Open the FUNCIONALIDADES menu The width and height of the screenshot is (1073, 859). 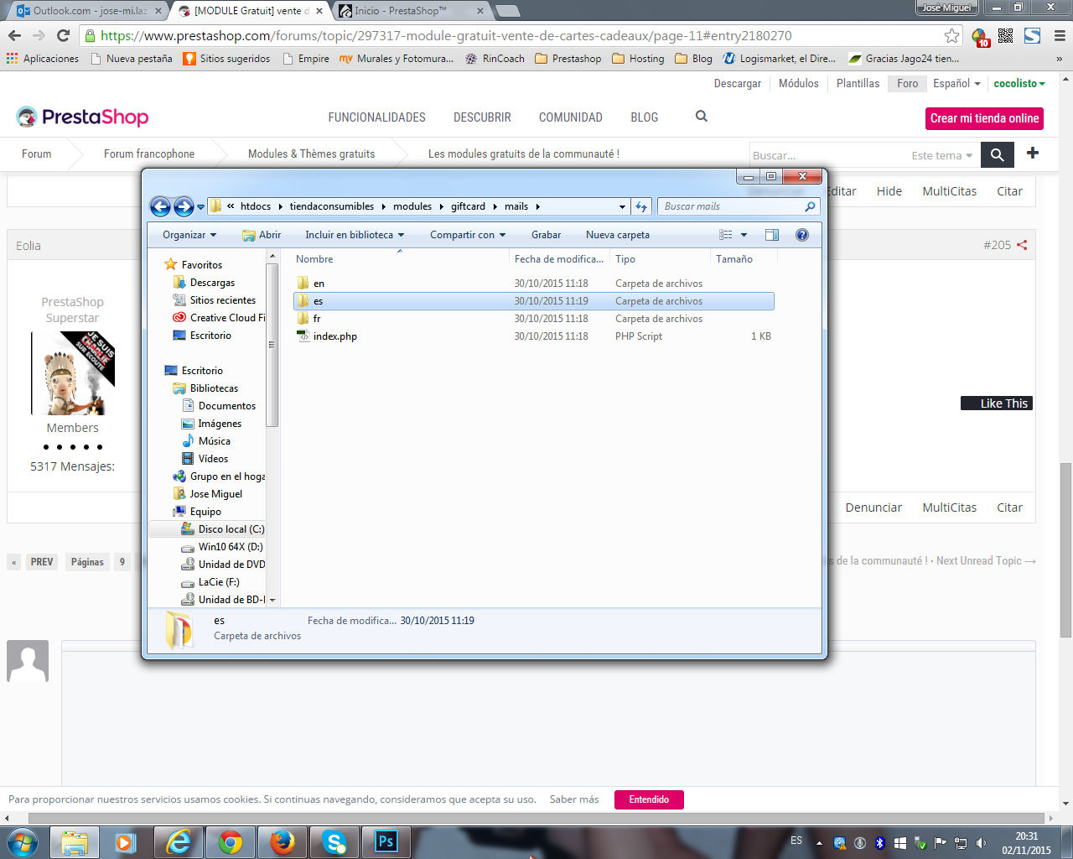pos(377,117)
